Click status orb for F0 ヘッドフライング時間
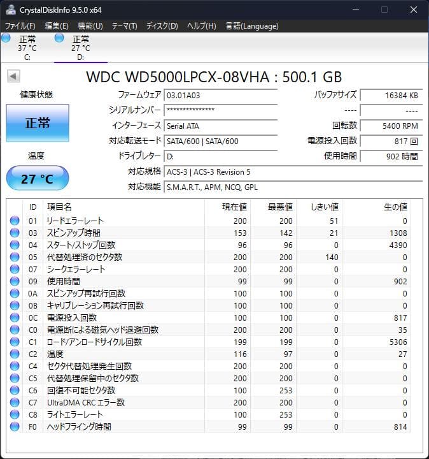The height and width of the screenshot is (459, 429). [x=15, y=426]
